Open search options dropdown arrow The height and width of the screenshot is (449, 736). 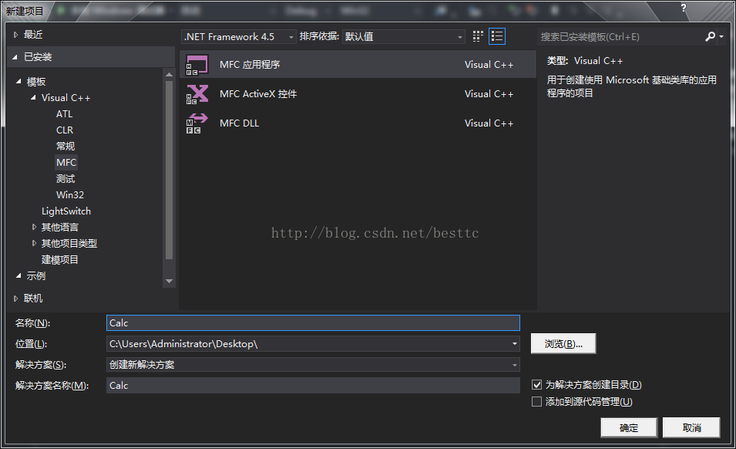(721, 36)
